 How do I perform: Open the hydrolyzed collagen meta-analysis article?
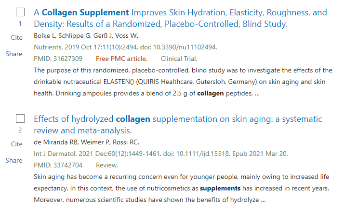pyautogui.click(x=178, y=125)
